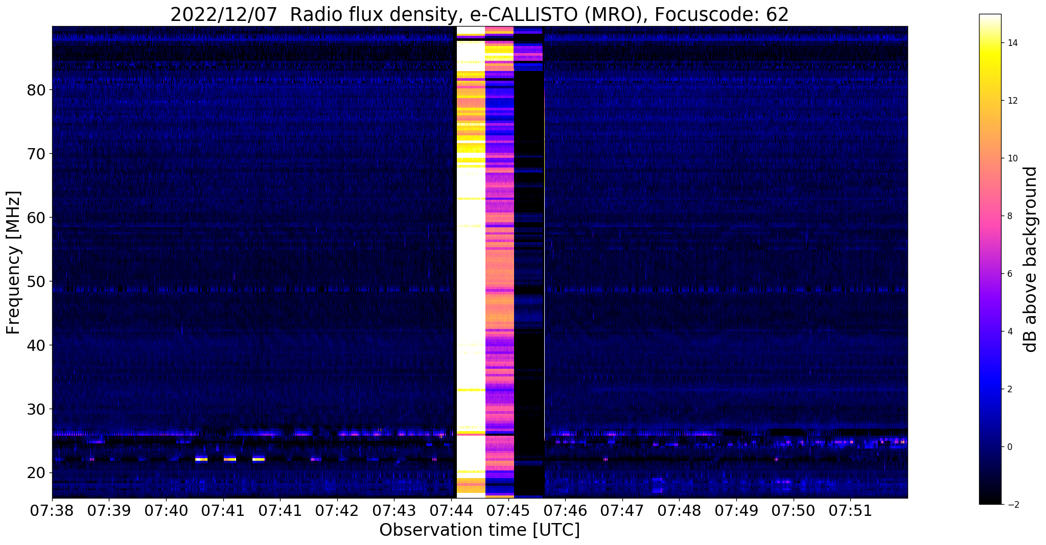Viewport: 1046px width, 545px height.
Task: Click the 8 tick on the colorbar
Action: 1009,216
